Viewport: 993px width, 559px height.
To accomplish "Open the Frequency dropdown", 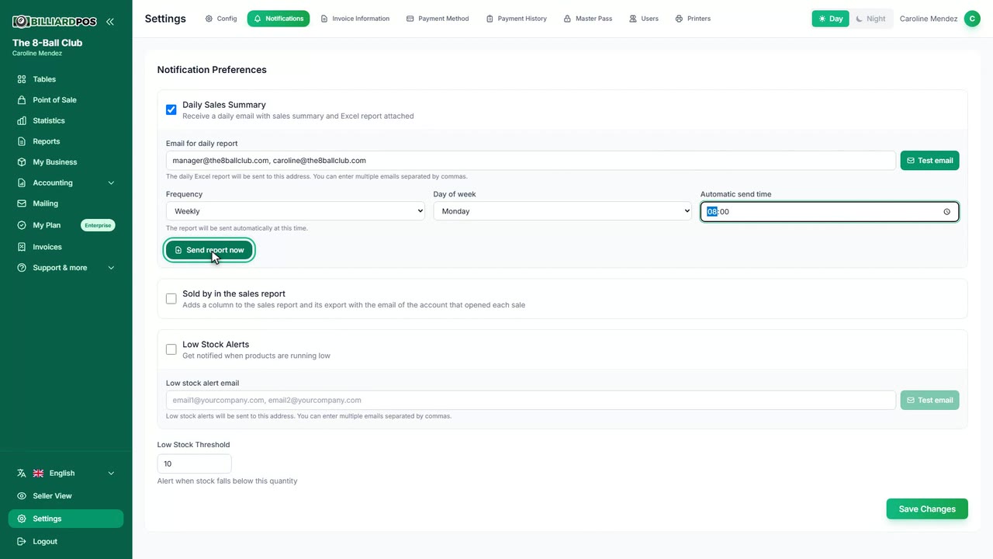I will click(x=296, y=211).
